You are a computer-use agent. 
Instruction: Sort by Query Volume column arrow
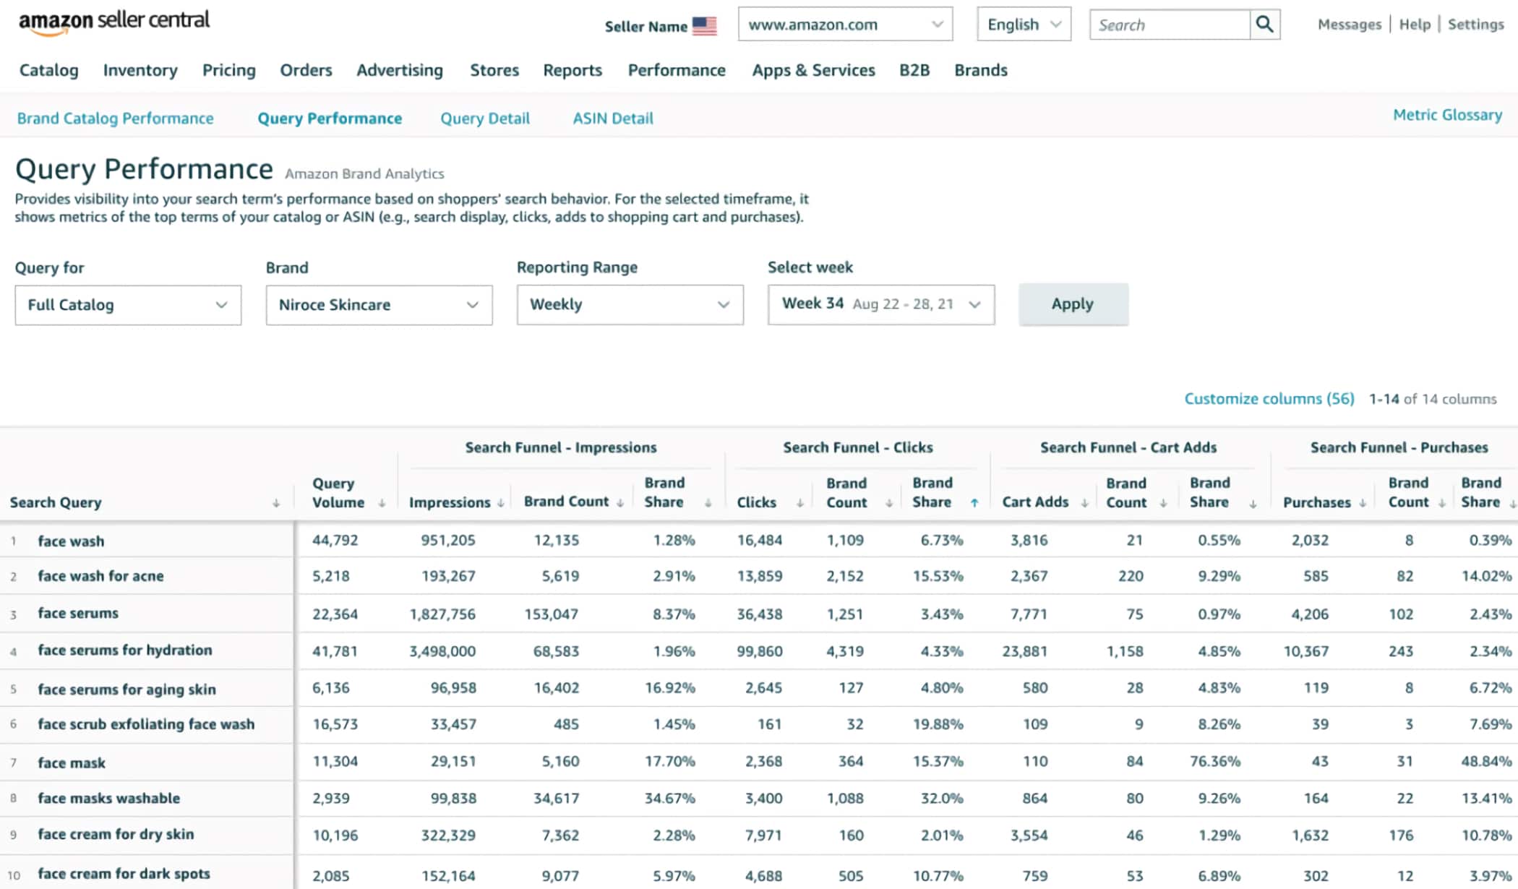pyautogui.click(x=382, y=503)
